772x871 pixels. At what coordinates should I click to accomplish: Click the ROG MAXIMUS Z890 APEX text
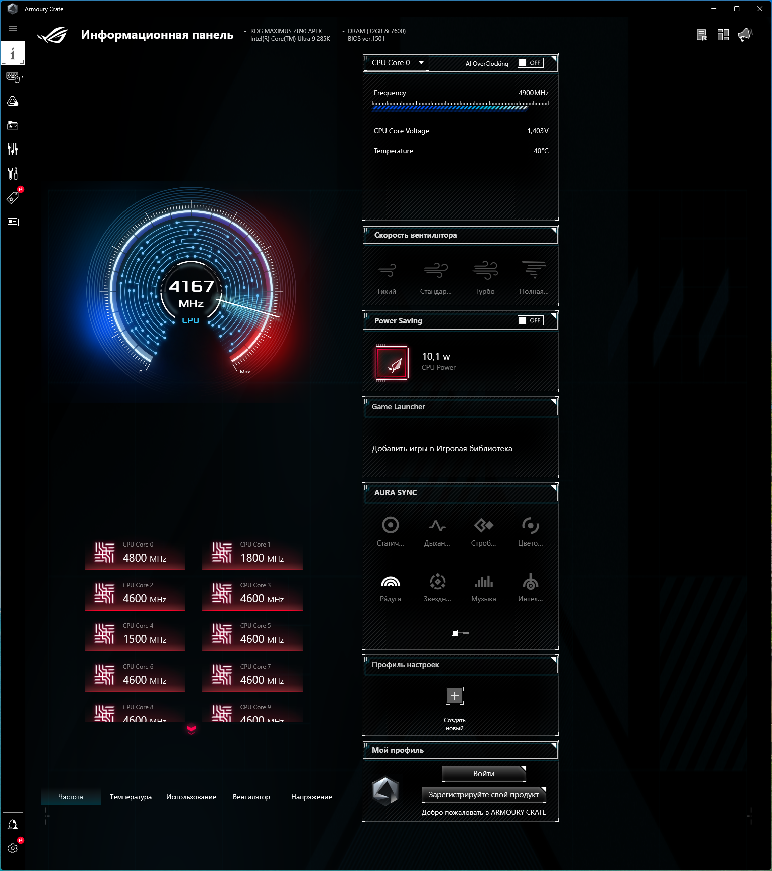point(286,31)
